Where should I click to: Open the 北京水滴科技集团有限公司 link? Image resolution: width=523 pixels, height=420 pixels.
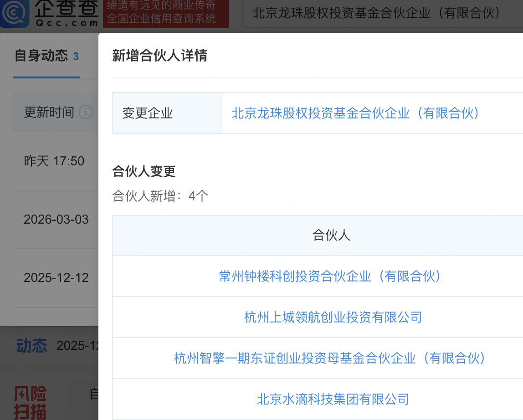pos(333,399)
